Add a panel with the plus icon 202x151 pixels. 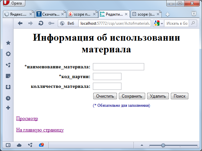8,108
